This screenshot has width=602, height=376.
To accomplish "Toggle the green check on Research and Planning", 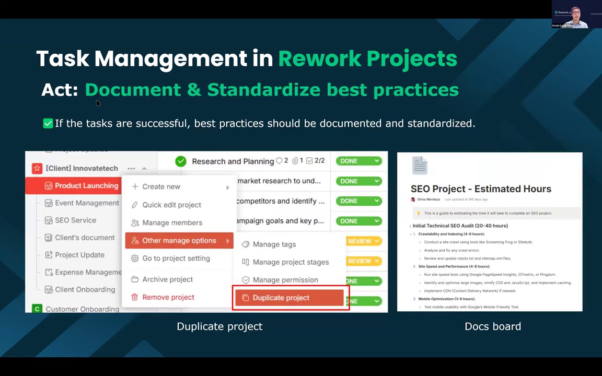I will pyautogui.click(x=181, y=161).
